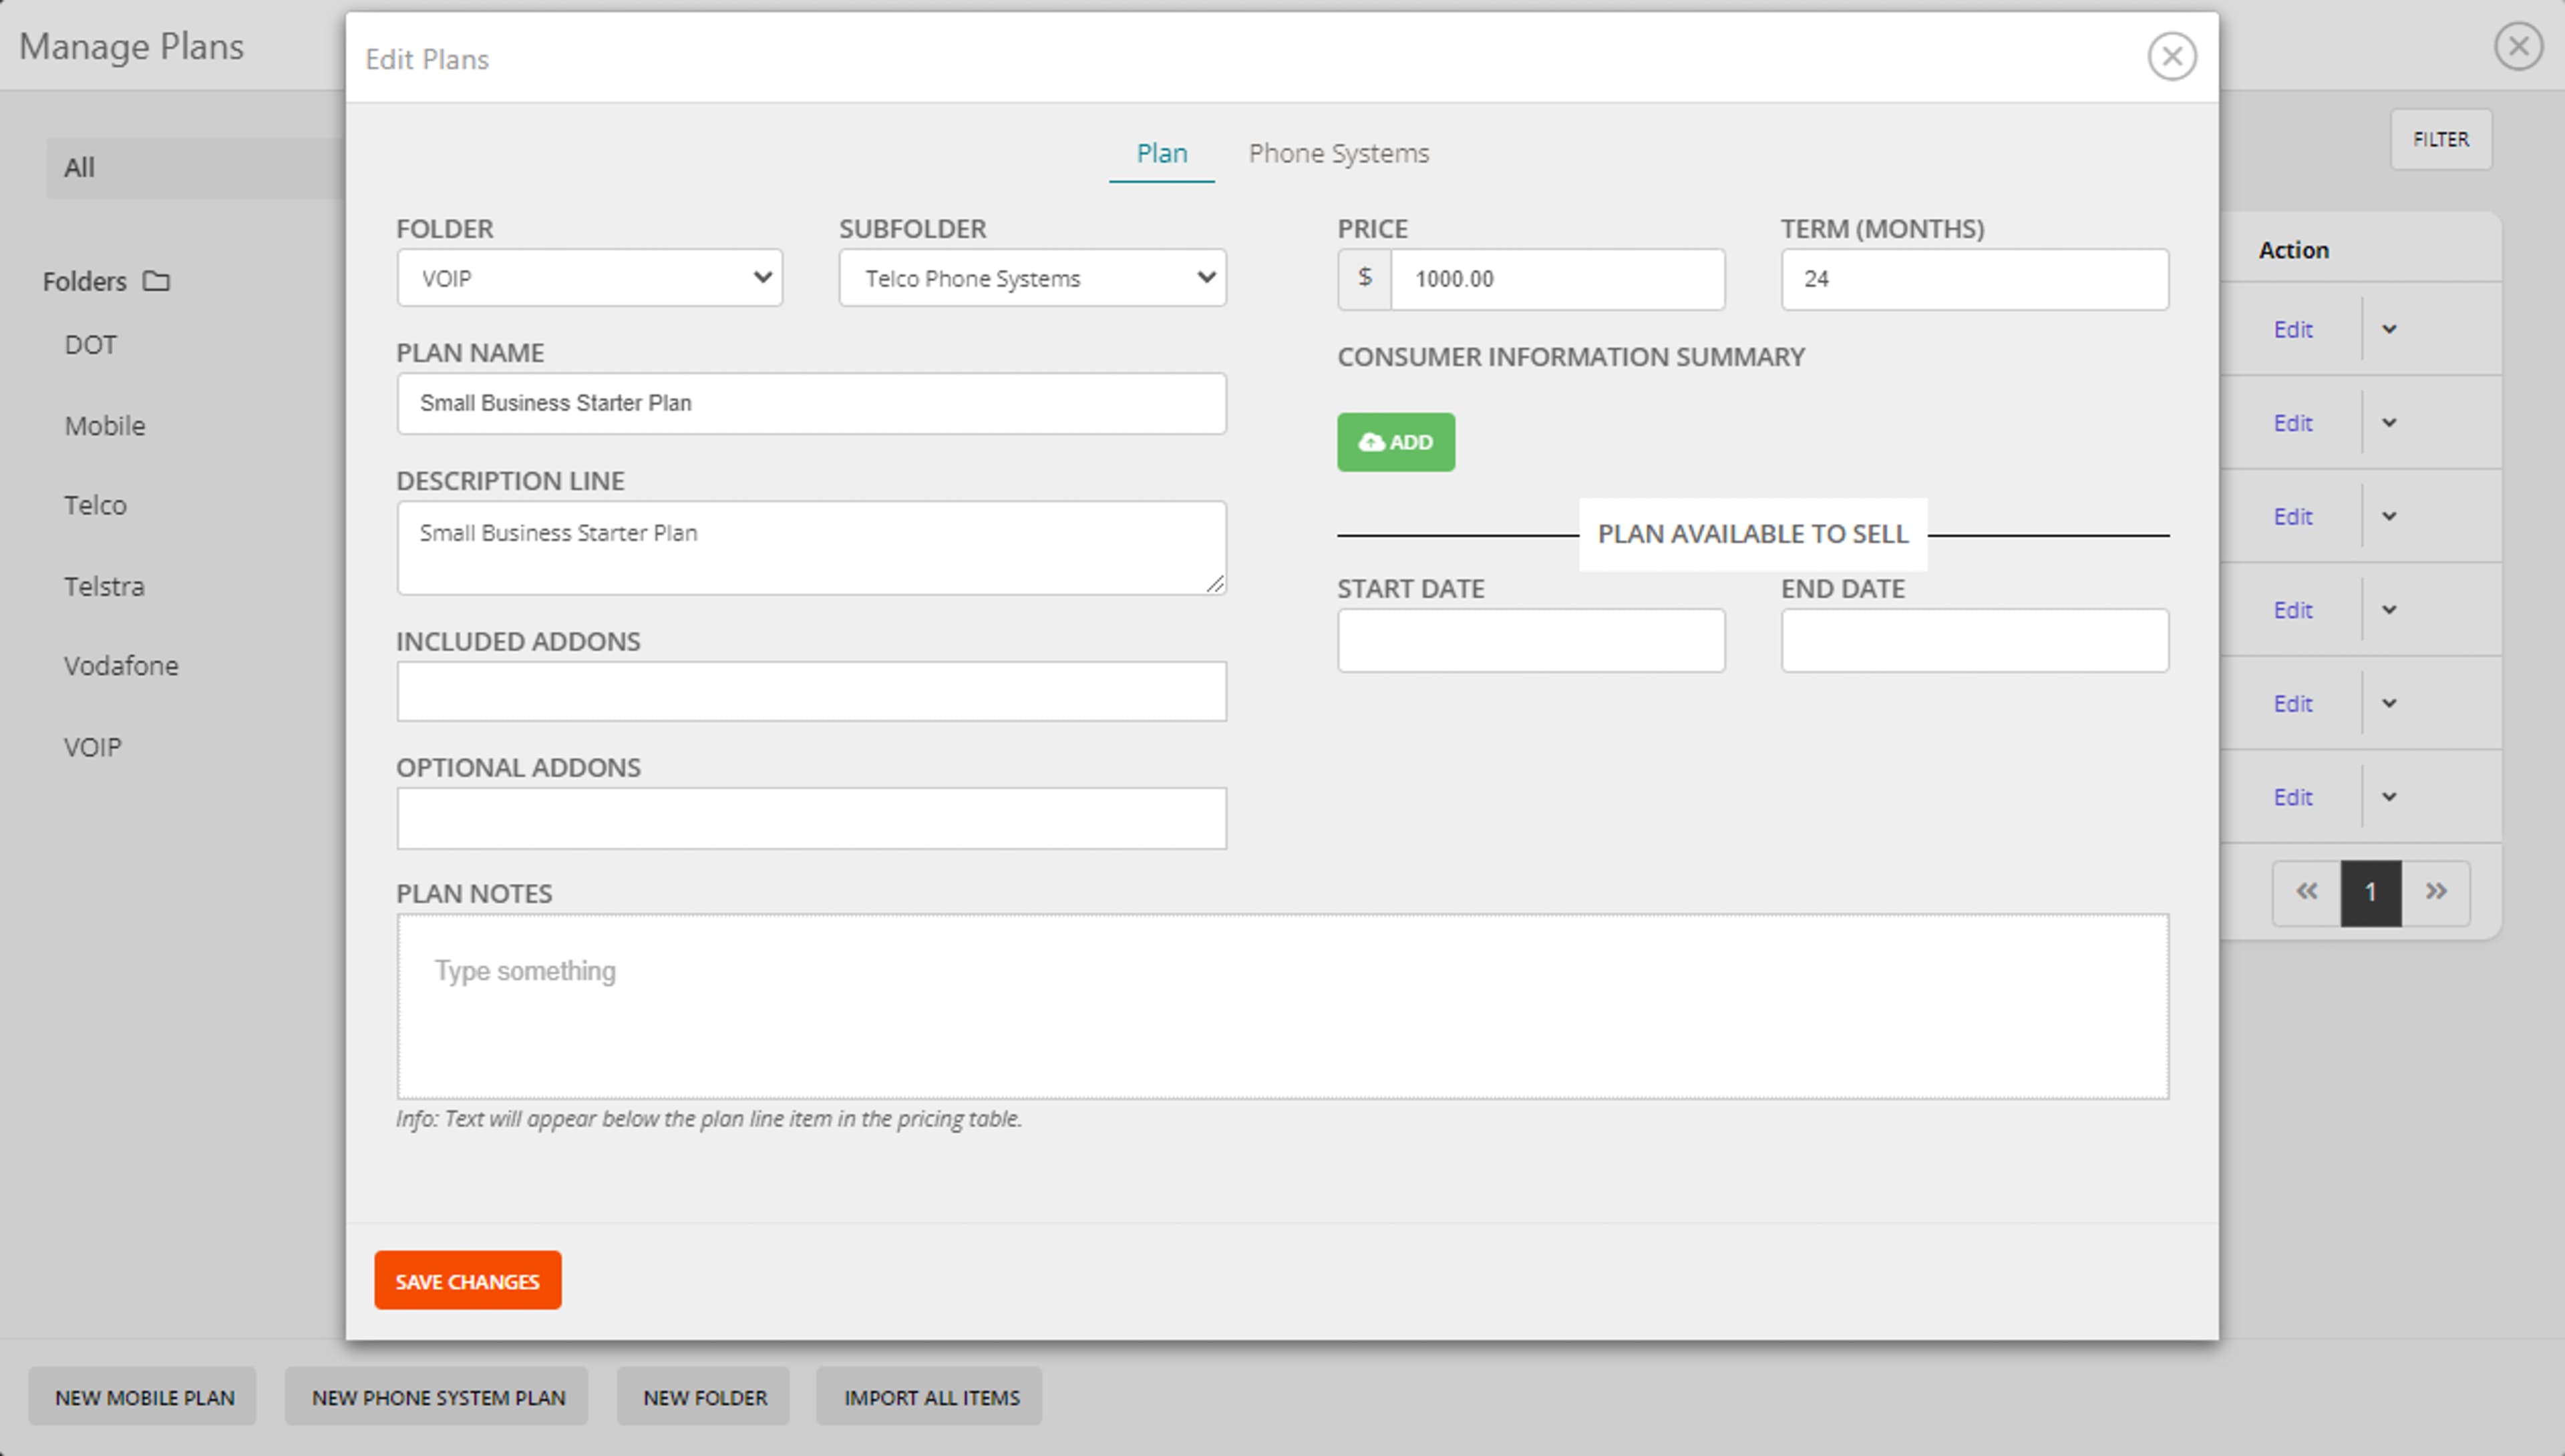The height and width of the screenshot is (1456, 2565).
Task: Click the New Folder button
Action: point(704,1397)
